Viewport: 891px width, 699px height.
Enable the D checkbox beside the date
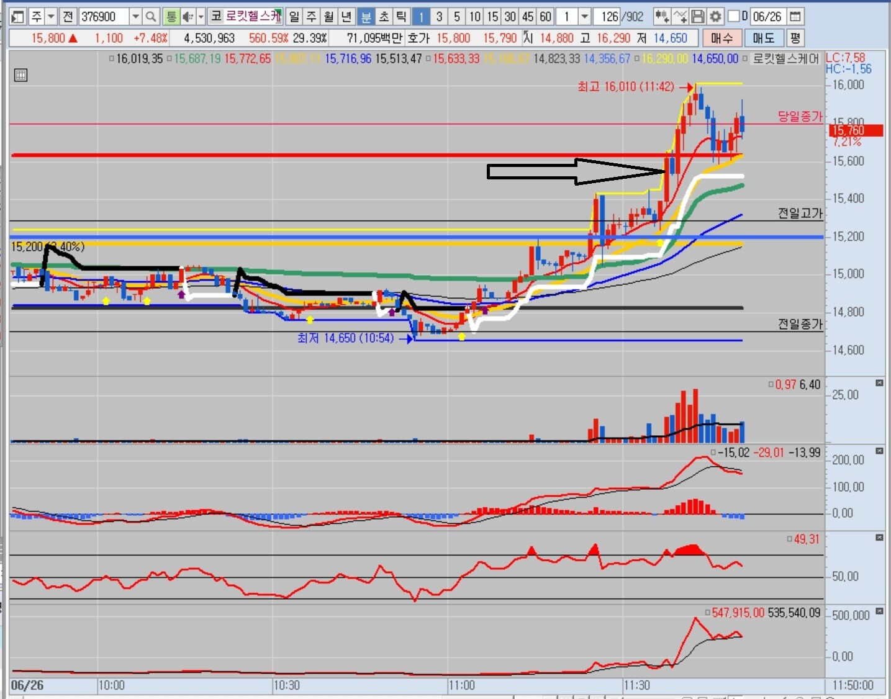click(x=733, y=16)
